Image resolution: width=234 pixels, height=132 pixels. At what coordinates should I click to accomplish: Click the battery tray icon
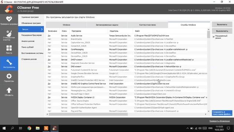192,128
